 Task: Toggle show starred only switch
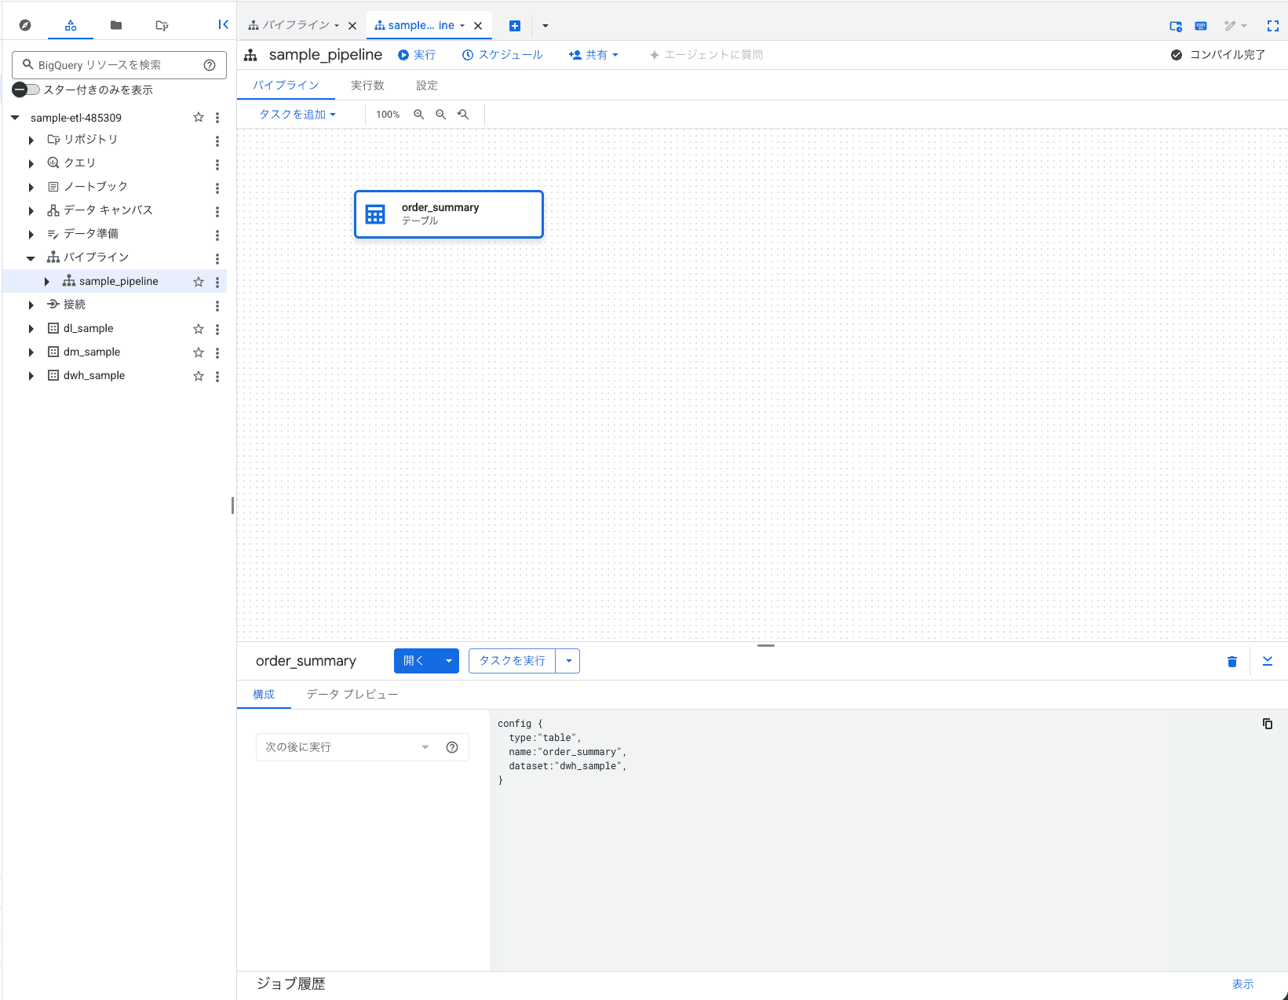26,90
